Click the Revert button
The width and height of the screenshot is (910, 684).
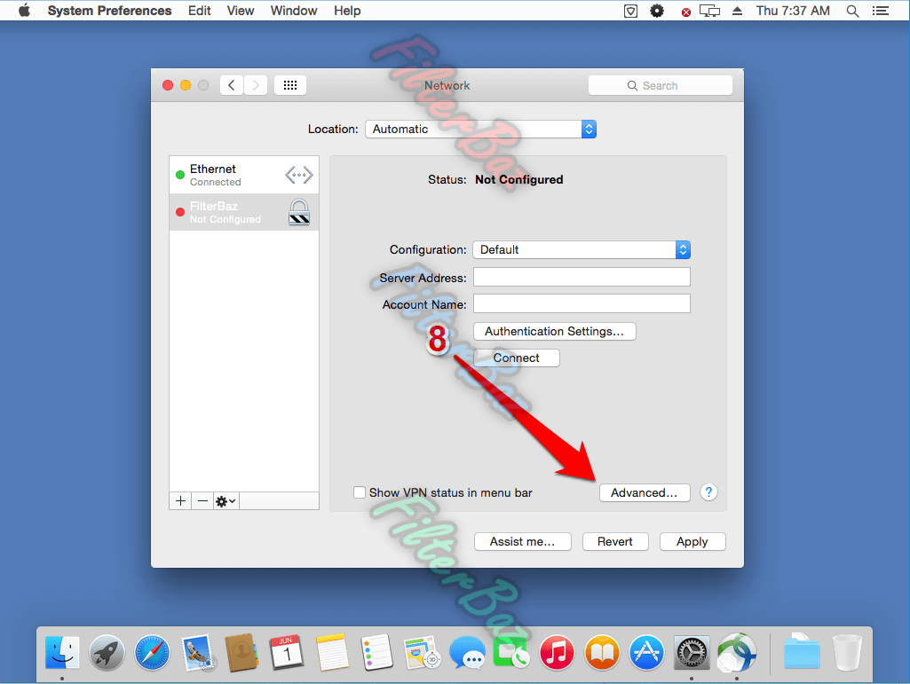pyautogui.click(x=615, y=541)
